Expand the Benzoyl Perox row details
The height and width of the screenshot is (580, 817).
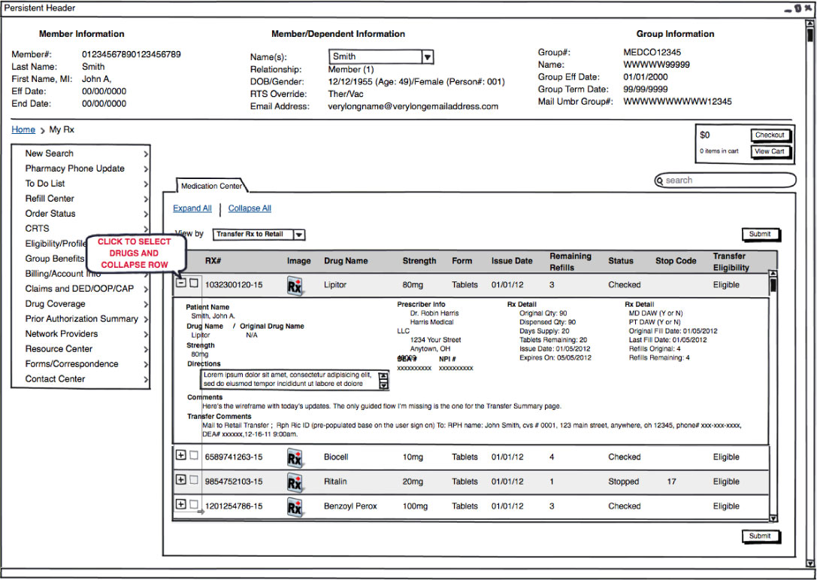coord(180,504)
